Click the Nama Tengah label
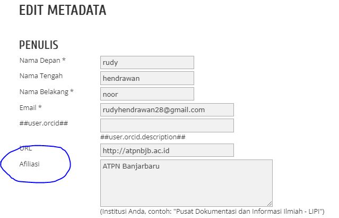 [x=39, y=76]
